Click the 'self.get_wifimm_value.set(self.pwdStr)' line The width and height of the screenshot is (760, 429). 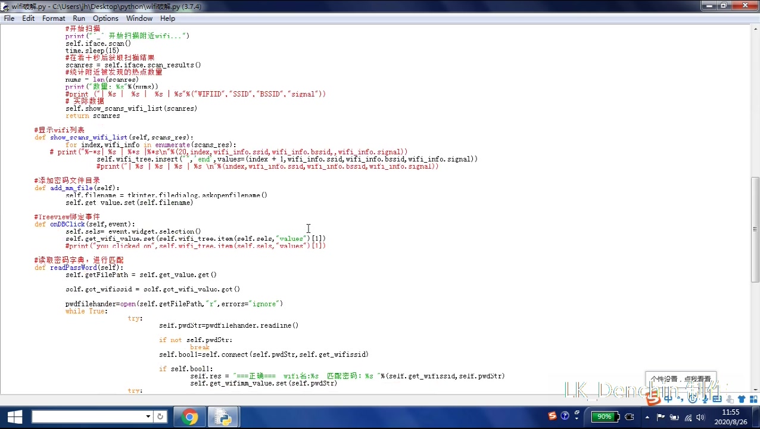[264, 383]
